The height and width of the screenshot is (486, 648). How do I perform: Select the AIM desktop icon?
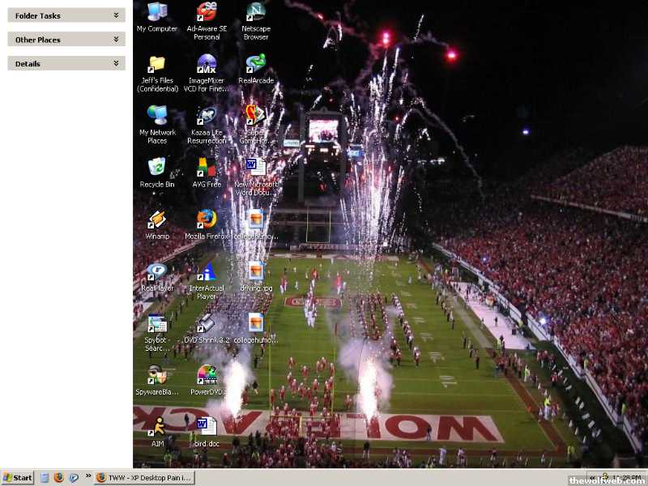coord(157,427)
